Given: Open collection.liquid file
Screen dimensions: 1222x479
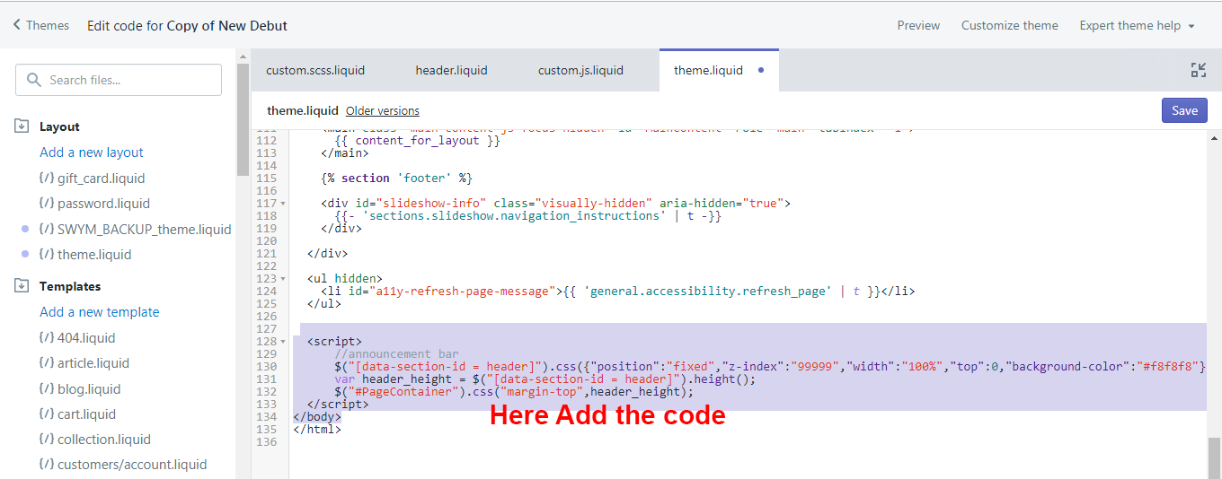Looking at the screenshot, I should pos(104,440).
